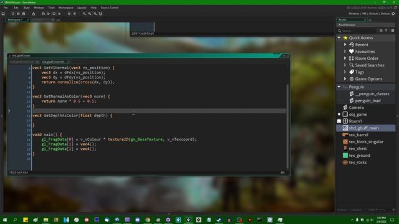Start the debugger from the toolbar
399x224 pixels.
click(43, 14)
